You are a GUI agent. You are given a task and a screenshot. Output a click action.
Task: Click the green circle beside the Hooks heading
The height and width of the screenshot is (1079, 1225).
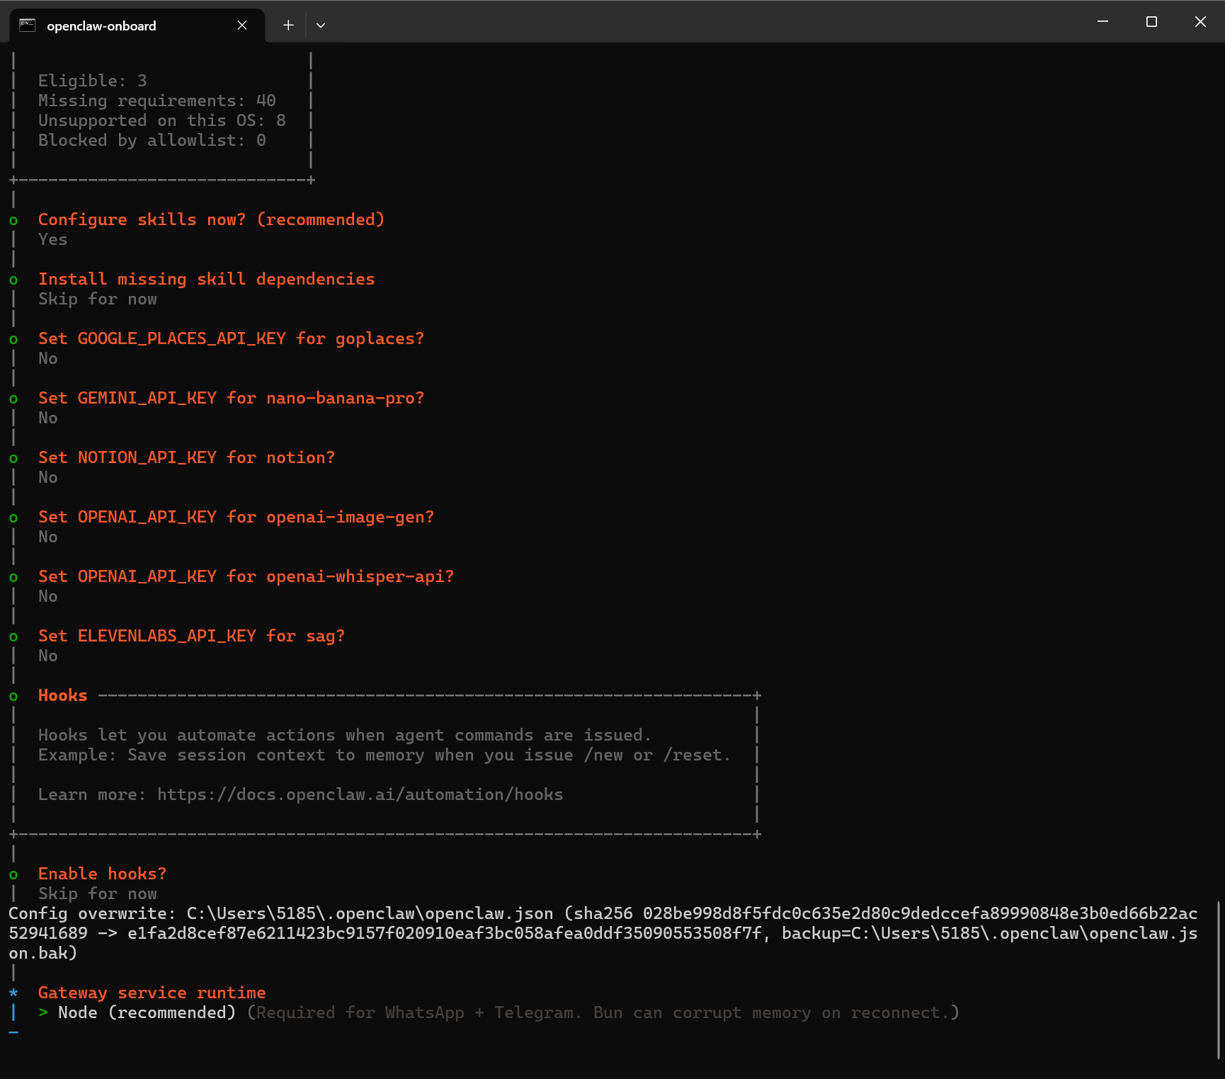pyautogui.click(x=13, y=696)
